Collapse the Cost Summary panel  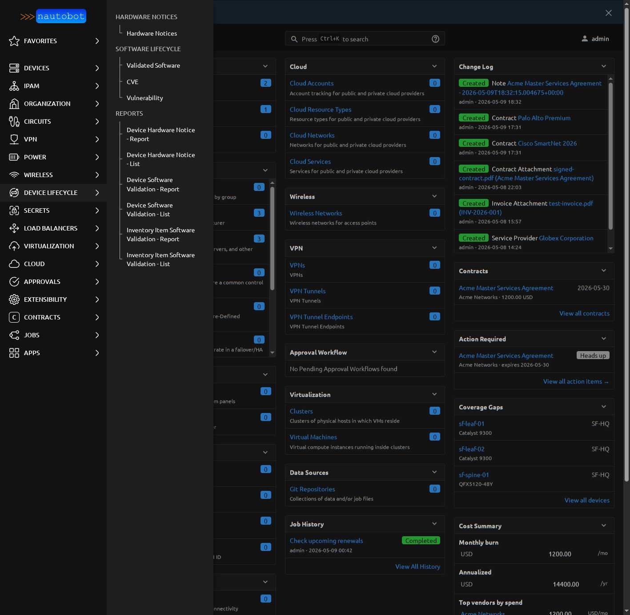(x=604, y=526)
